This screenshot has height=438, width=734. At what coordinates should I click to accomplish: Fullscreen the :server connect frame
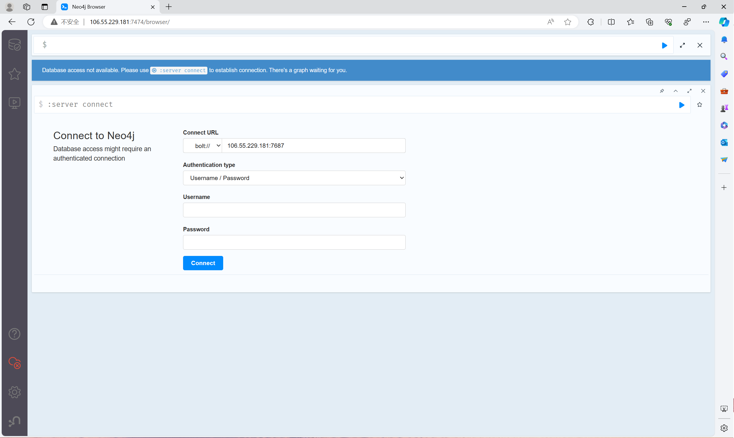[689, 91]
